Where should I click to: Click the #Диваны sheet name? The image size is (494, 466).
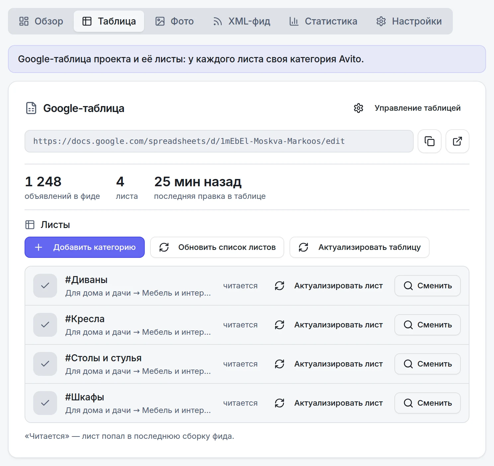(x=86, y=280)
